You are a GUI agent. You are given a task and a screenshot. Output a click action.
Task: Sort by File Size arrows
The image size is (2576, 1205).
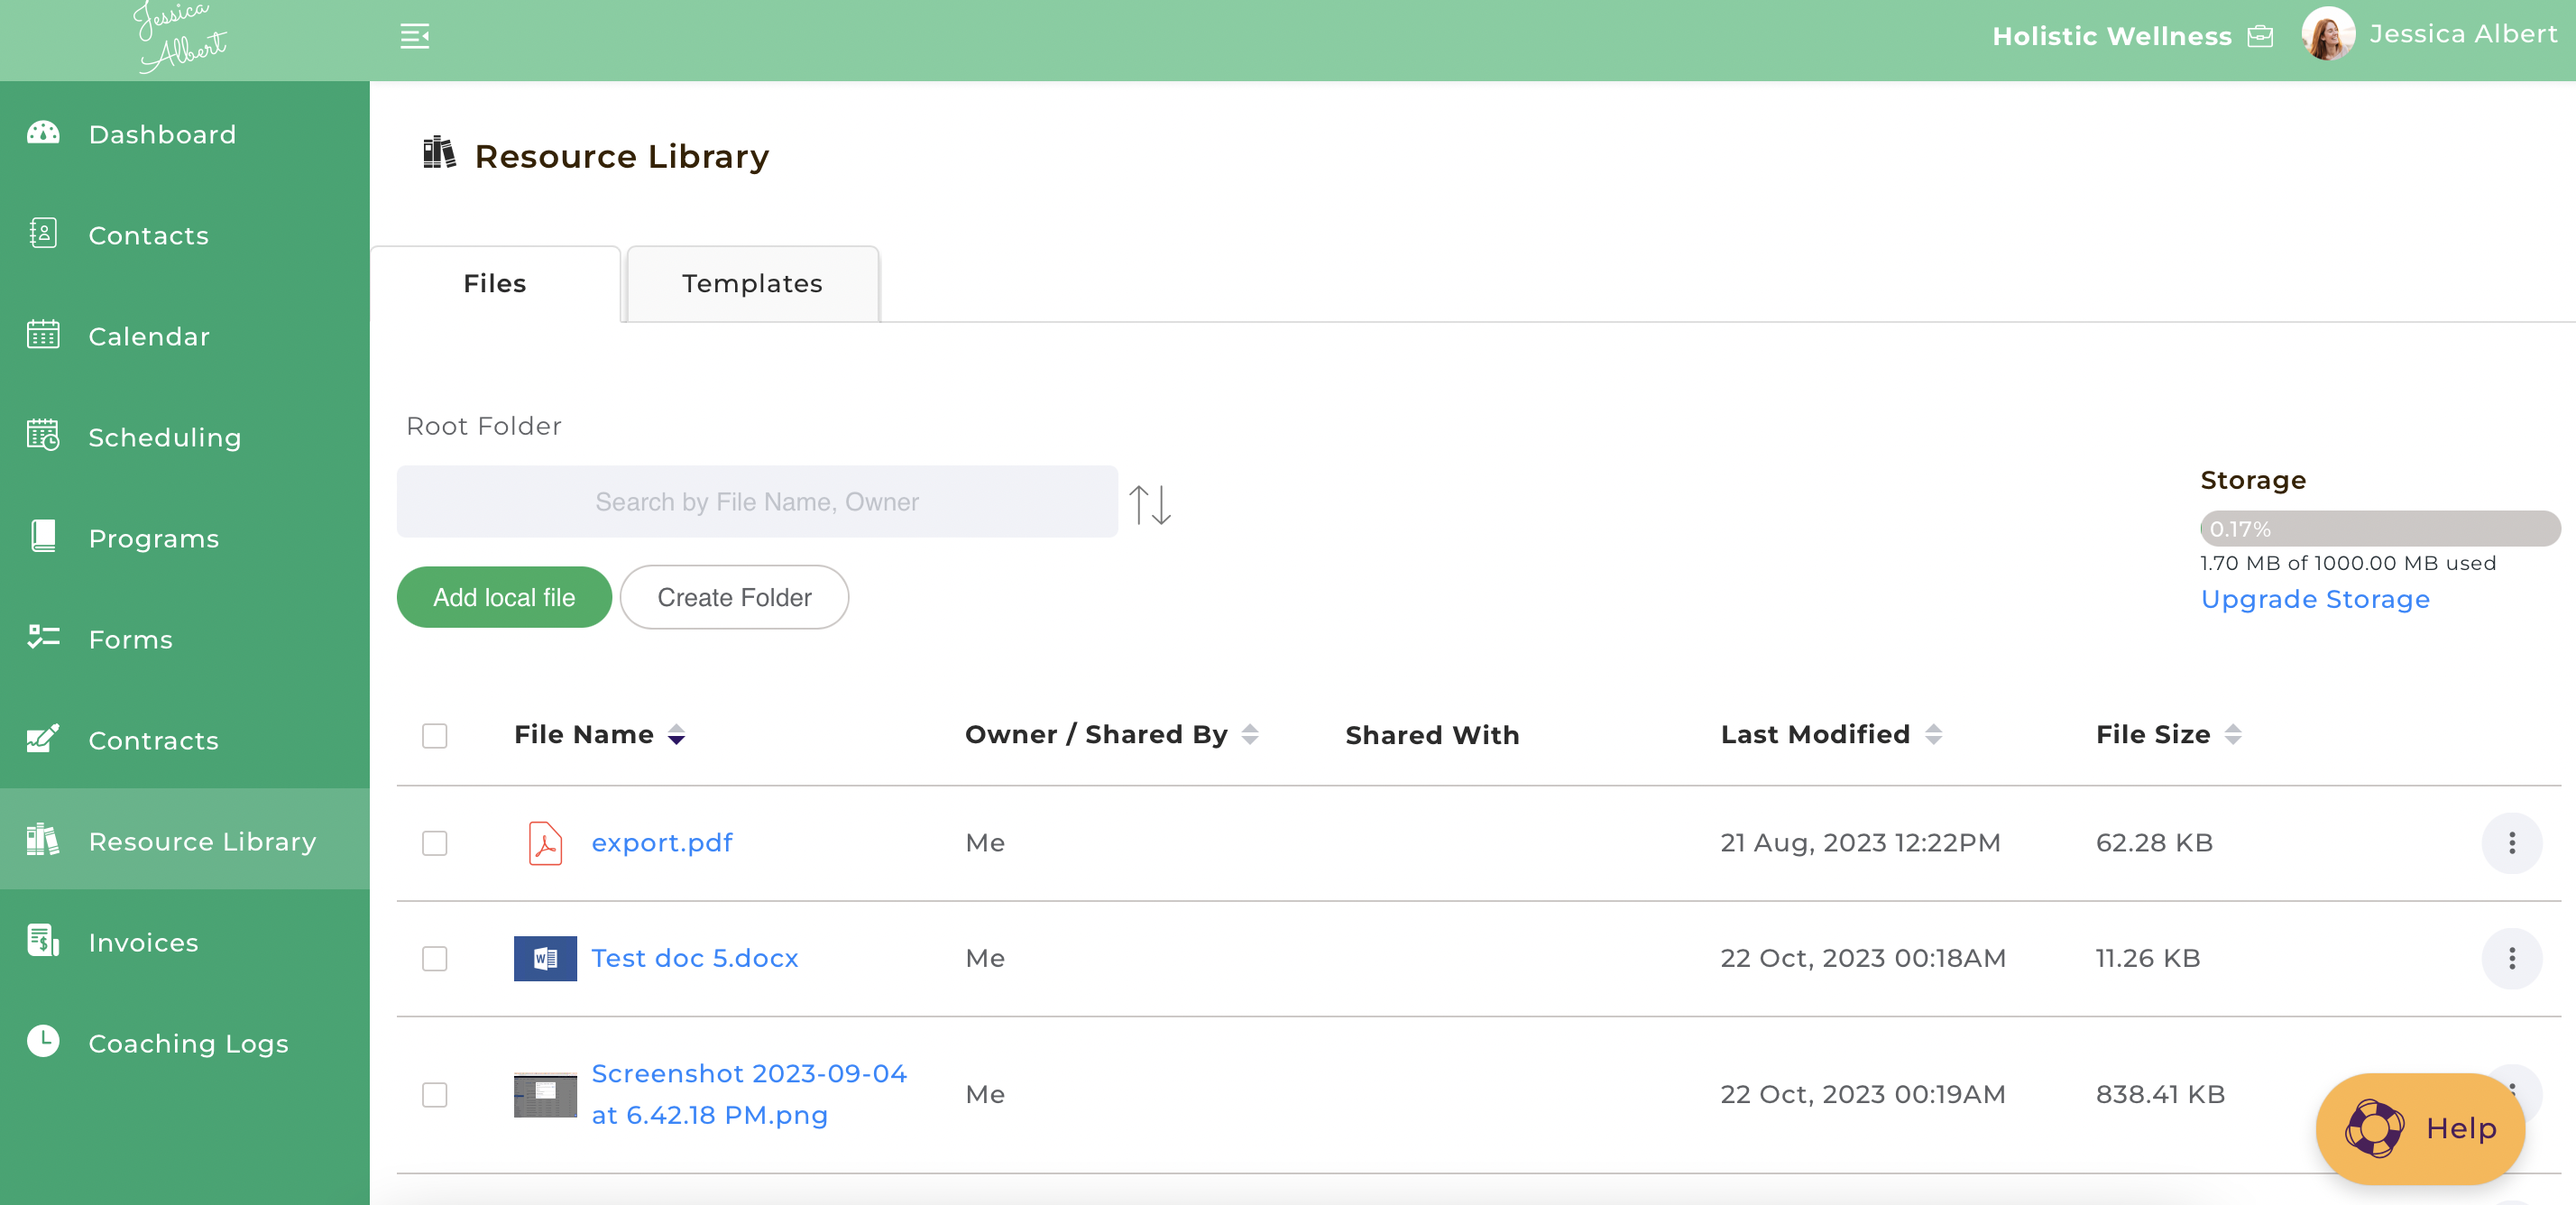coord(2234,735)
